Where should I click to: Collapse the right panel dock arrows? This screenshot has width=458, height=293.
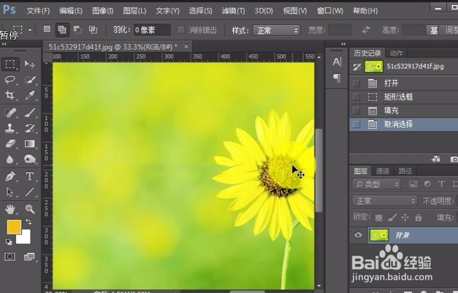343,44
